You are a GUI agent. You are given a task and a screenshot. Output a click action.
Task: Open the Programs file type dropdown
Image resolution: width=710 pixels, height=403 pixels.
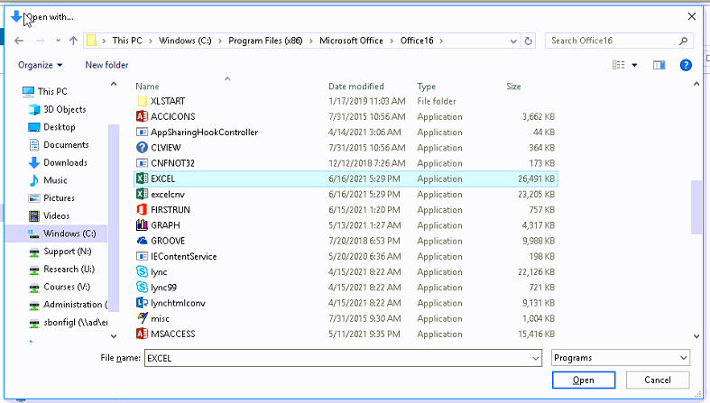pos(621,358)
